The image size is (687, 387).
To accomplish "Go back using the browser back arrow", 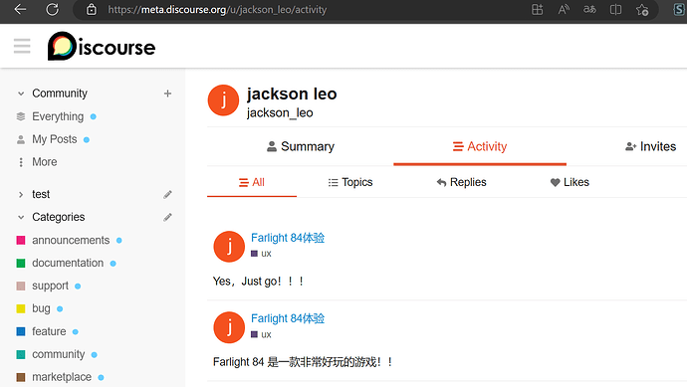I will [20, 9].
